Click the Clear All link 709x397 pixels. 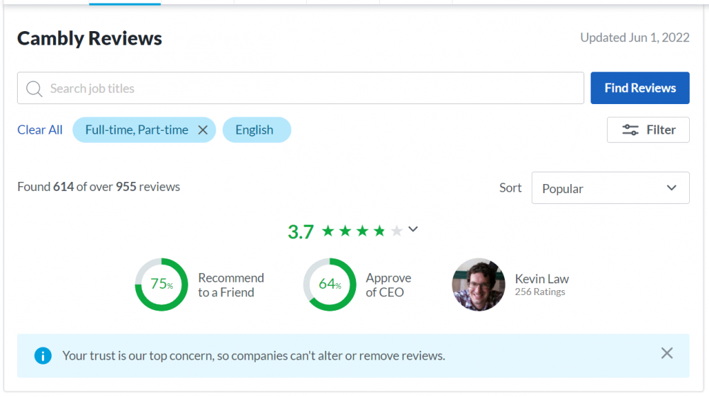coord(40,130)
